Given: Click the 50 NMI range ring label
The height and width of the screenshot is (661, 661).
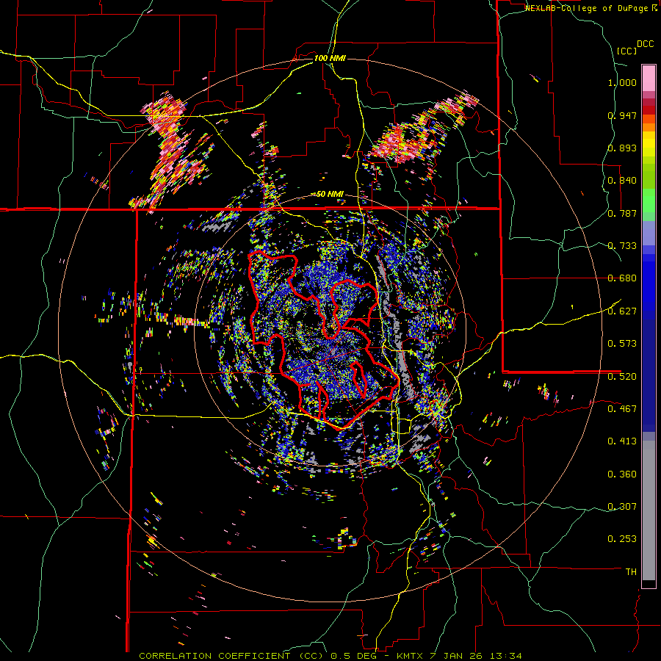Looking at the screenshot, I should 330,194.
